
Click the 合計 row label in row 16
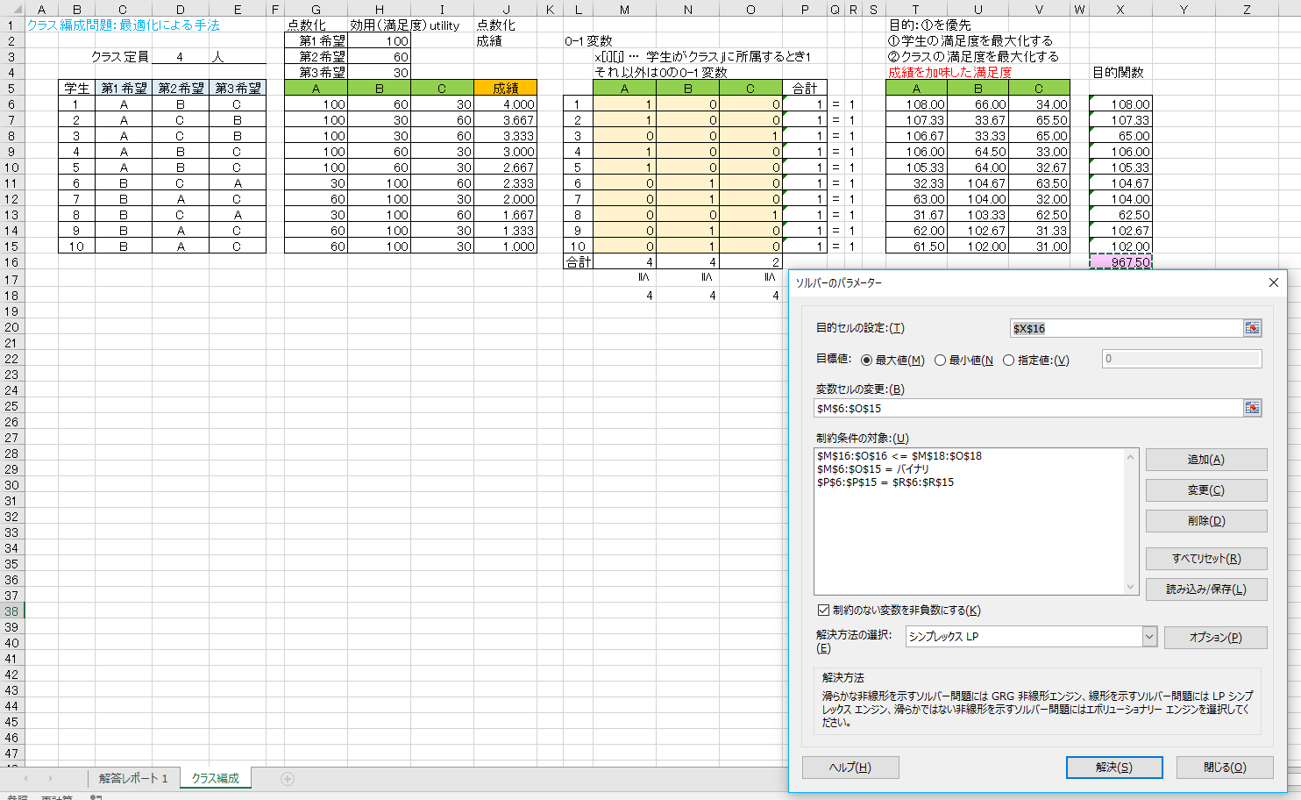578,262
